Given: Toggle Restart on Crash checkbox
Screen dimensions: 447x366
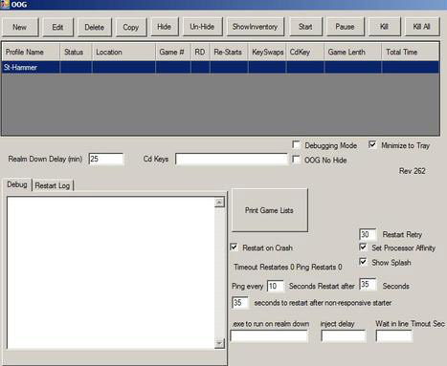Looking at the screenshot, I should [x=234, y=248].
